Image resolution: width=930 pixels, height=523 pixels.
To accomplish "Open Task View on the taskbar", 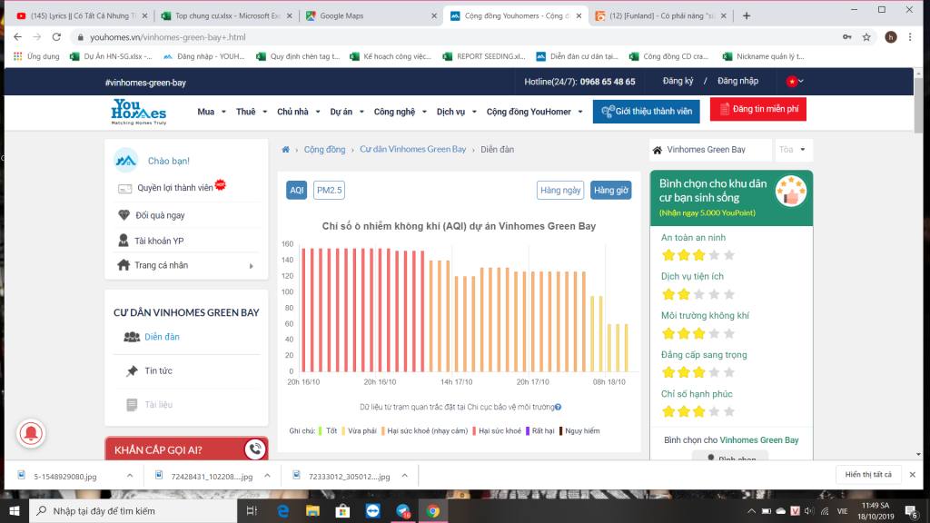I will click(x=252, y=510).
